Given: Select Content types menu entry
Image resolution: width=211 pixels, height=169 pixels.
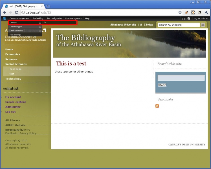Looking at the screenshot, I should click(25, 27).
